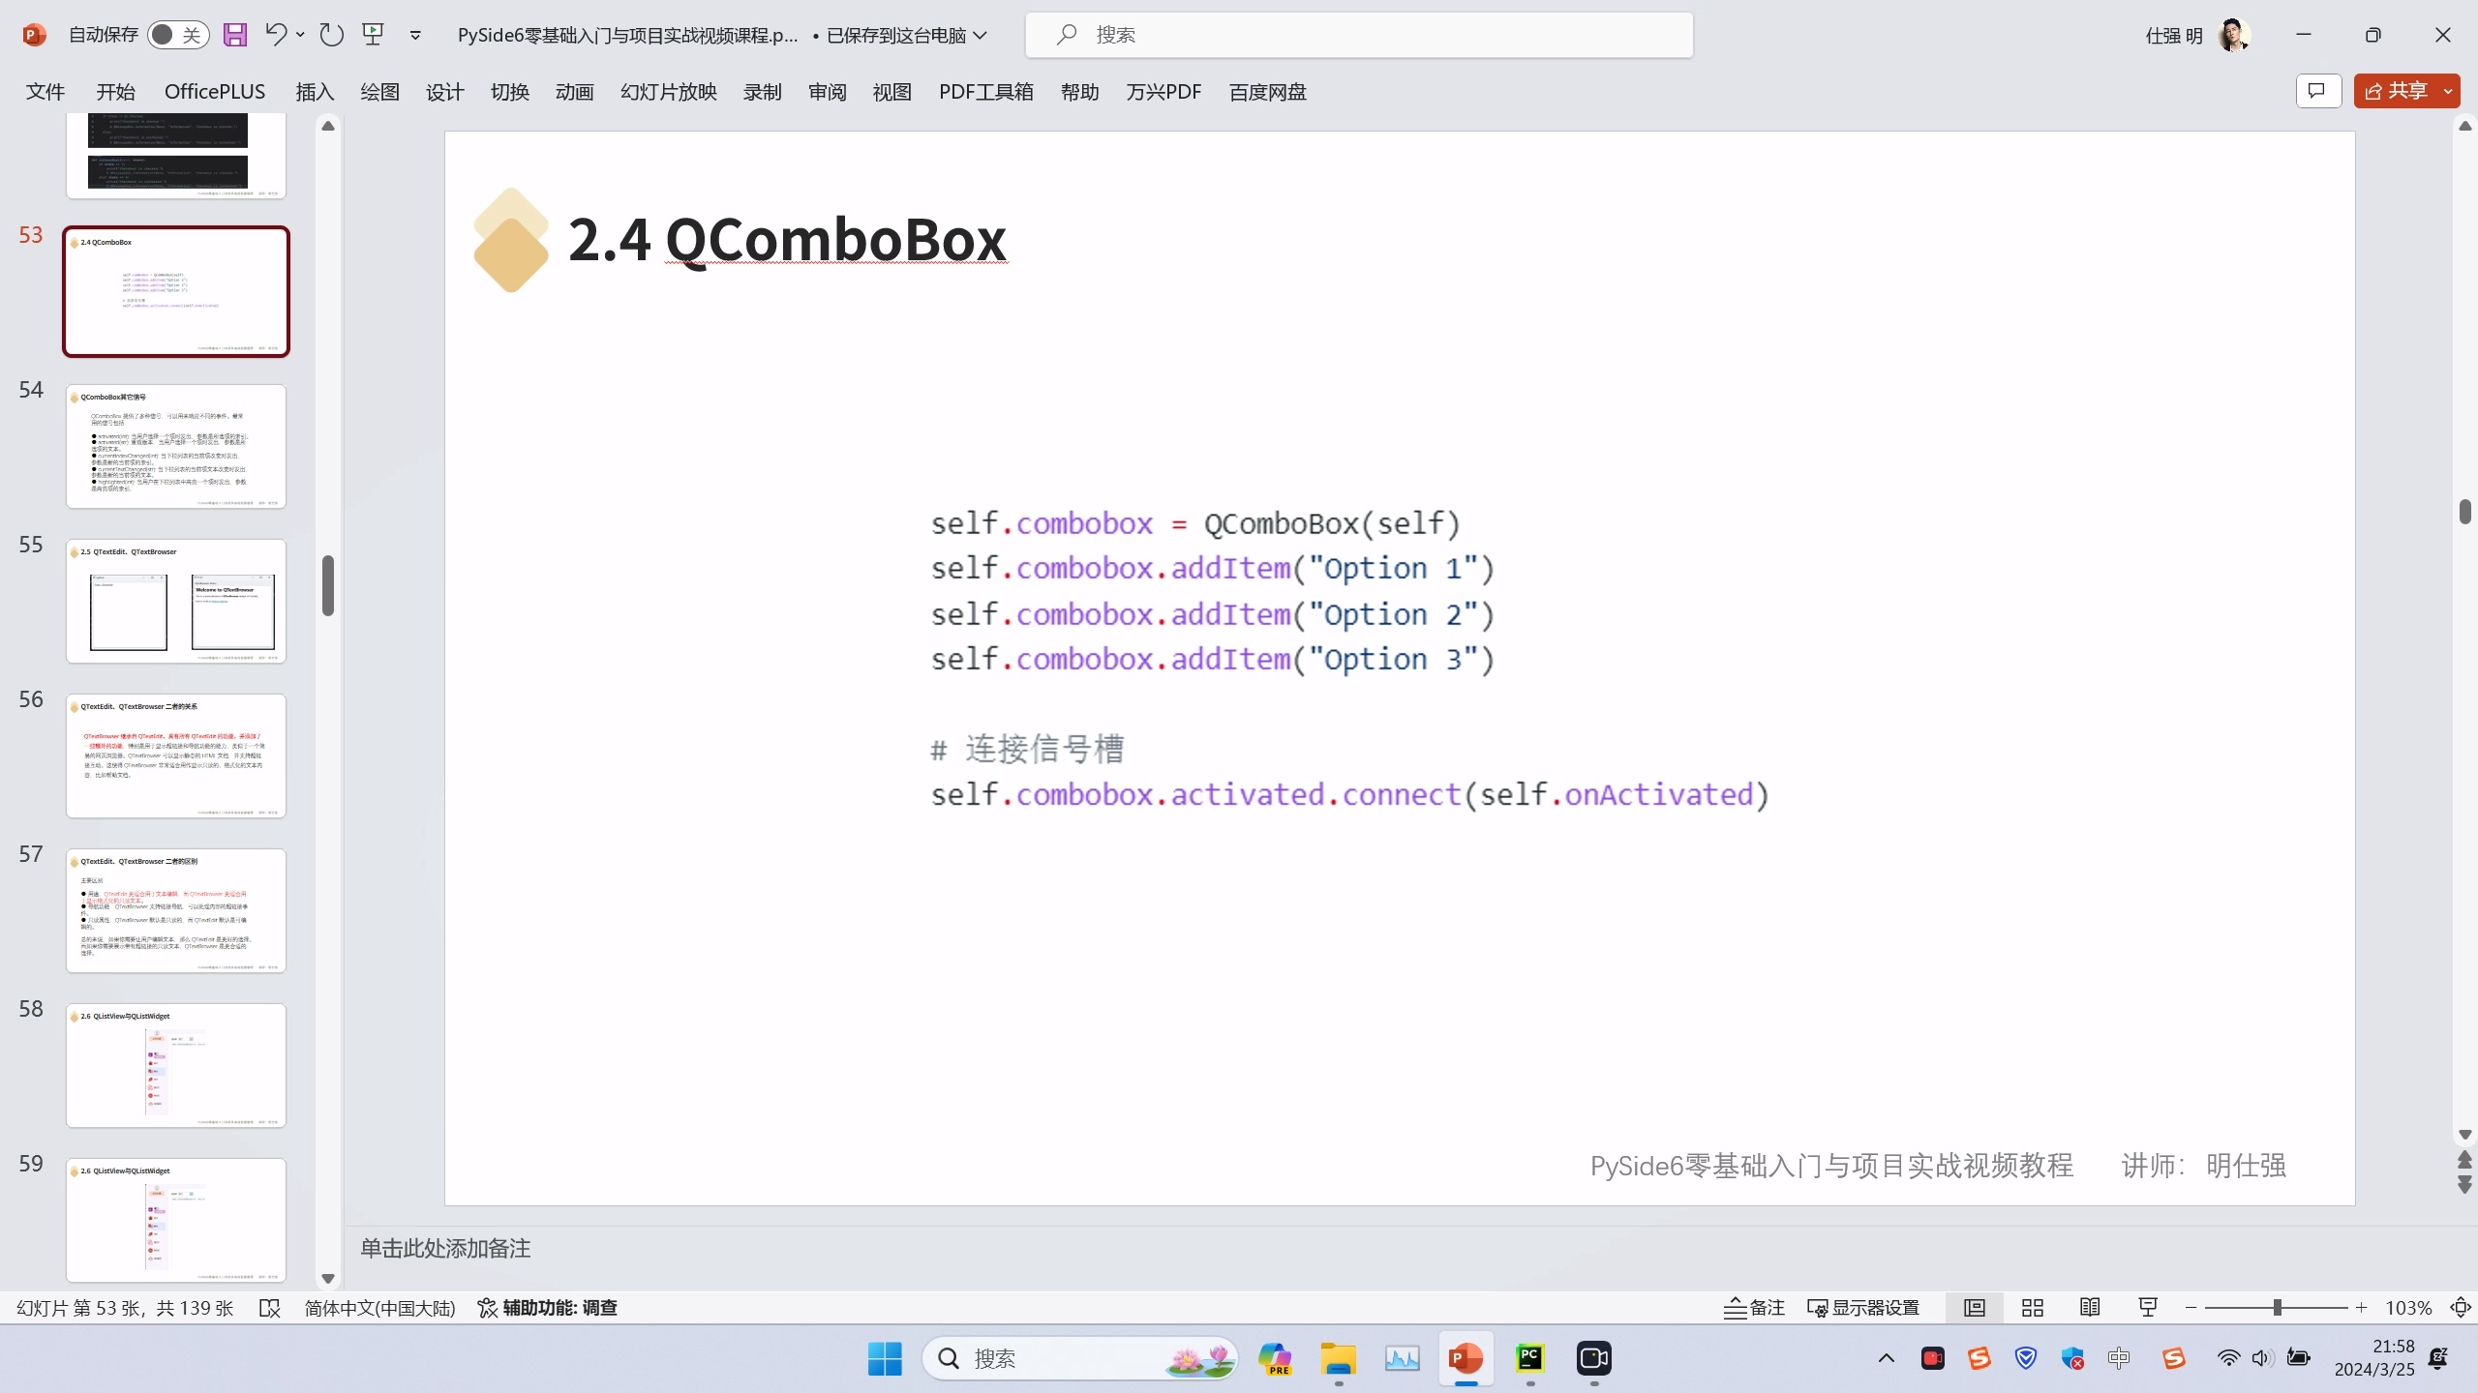Click the Undo icon
The image size is (2478, 1393).
click(276, 34)
